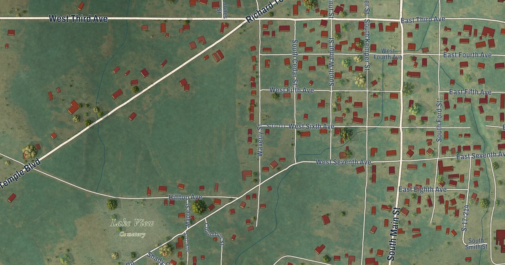505x265 pixels.
Task: Select the S-17-111 route label
Action: pos(276,126)
